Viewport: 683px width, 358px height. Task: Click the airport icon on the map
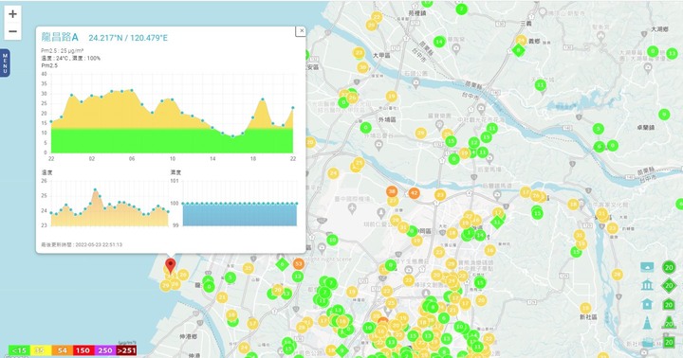point(352,208)
